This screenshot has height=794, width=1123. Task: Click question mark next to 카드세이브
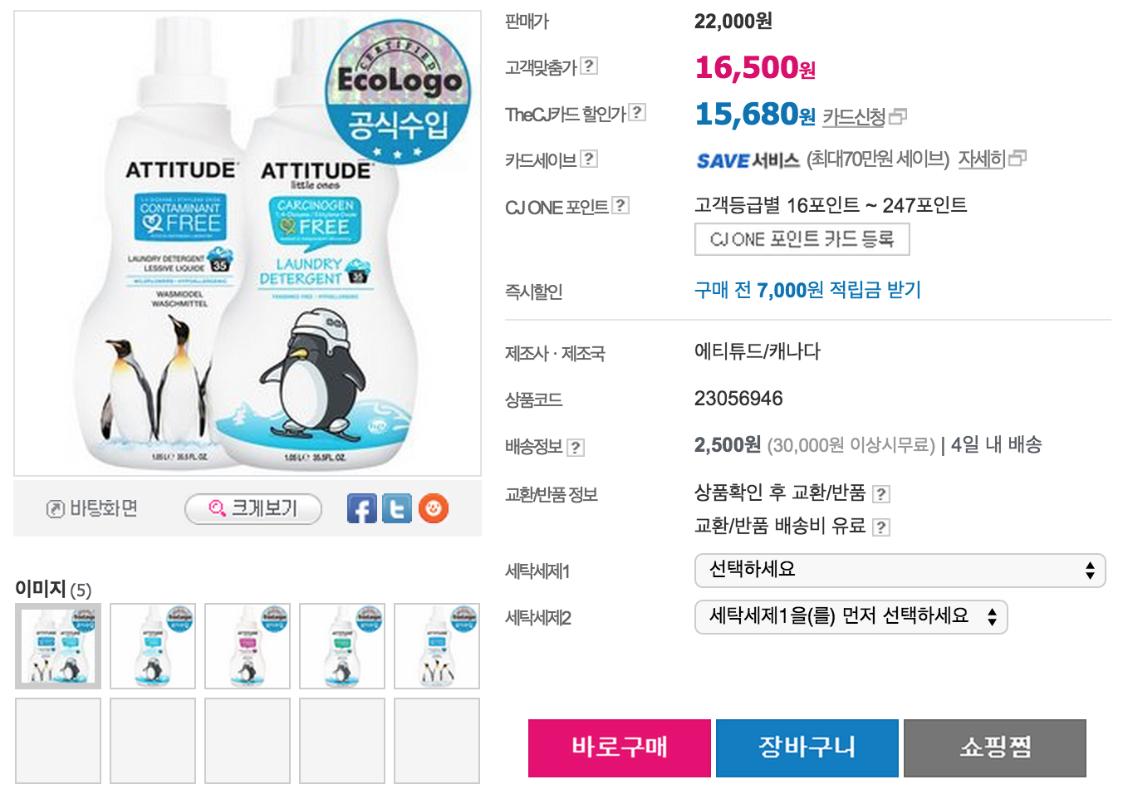[x=589, y=159]
